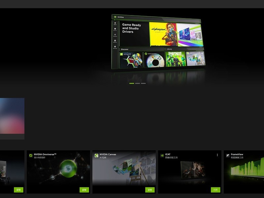Click the NVIDIA Canvas app icon
Viewport: 264px width, 198px height.
(x=96, y=155)
